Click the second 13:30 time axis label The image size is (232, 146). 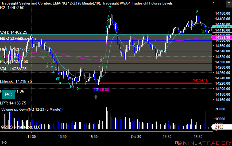click(x=167, y=137)
